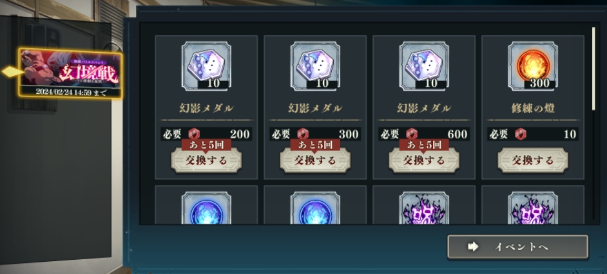Click the shop list vertical scrollbar
The width and height of the screenshot is (607, 274).
(594, 68)
